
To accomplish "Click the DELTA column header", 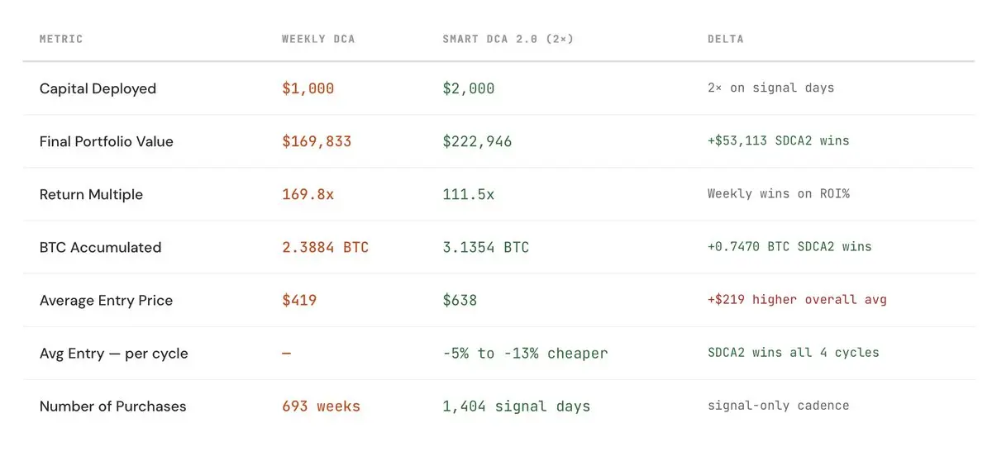I will pyautogui.click(x=725, y=39).
